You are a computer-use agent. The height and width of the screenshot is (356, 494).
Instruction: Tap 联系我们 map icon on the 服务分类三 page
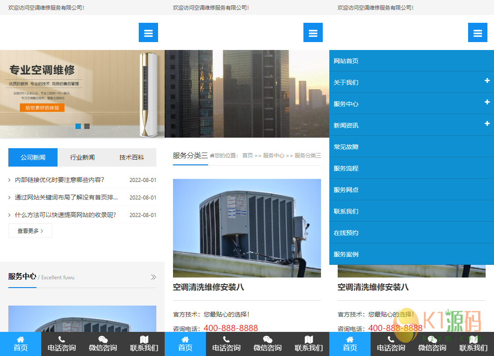(309, 340)
